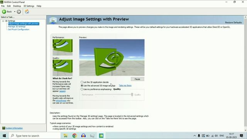Image resolution: width=247 pixels, height=139 pixels.
Task: Open the network status tray icon
Action: [212, 136]
